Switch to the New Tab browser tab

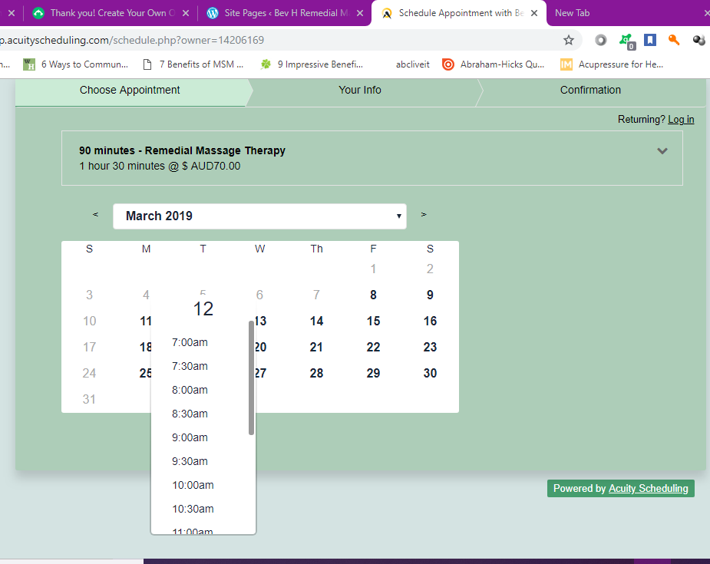[572, 13]
